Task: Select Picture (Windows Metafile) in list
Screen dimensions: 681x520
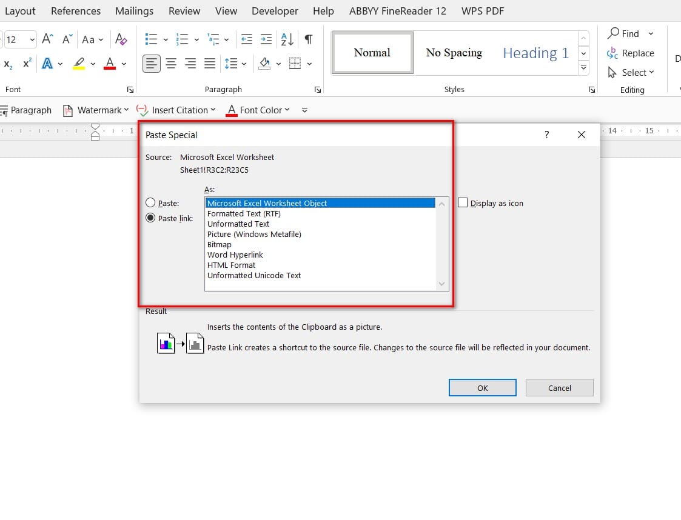Action: pos(320,235)
